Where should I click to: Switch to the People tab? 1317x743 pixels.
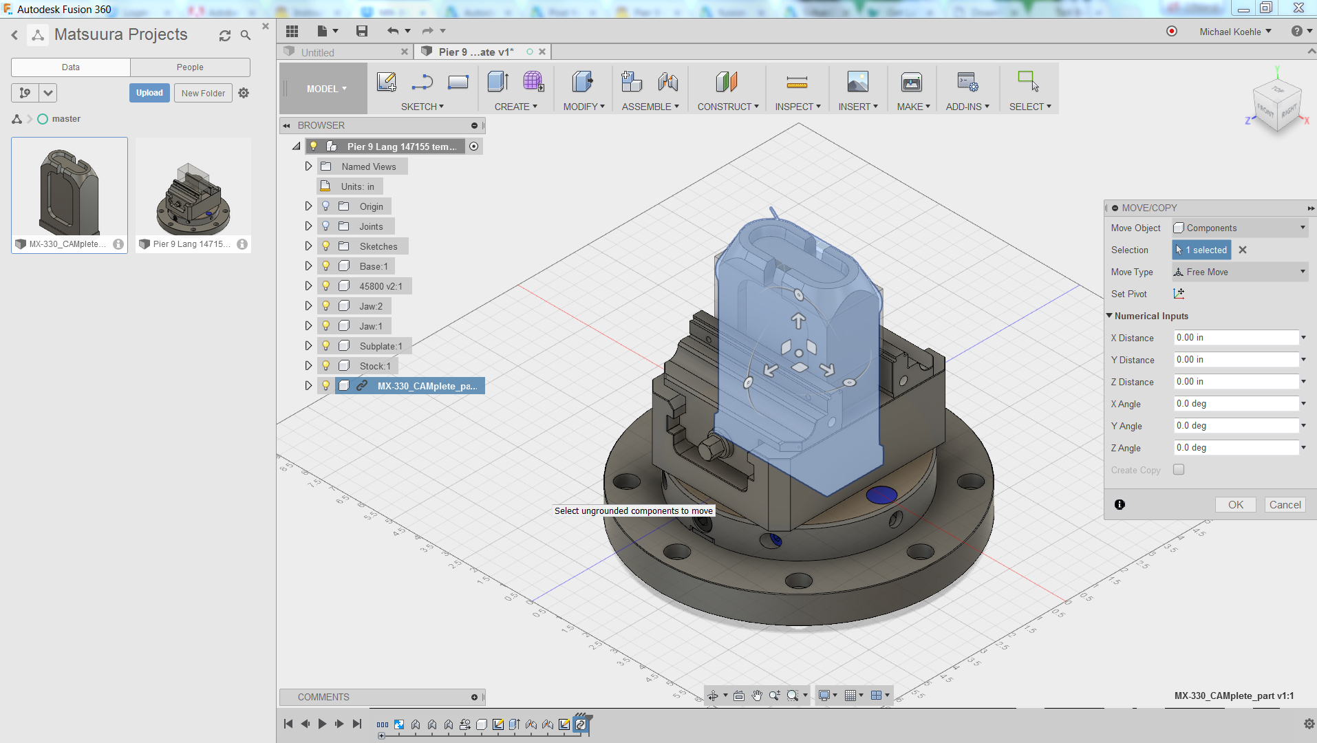pos(190,67)
